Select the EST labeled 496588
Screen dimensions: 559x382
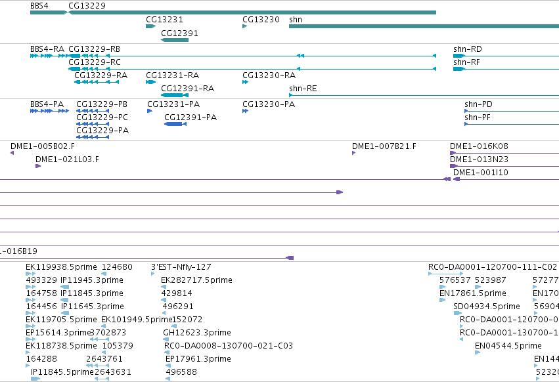[x=168, y=379]
